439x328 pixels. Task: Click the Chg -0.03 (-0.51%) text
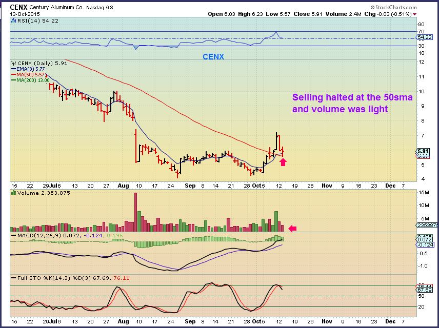click(388, 14)
